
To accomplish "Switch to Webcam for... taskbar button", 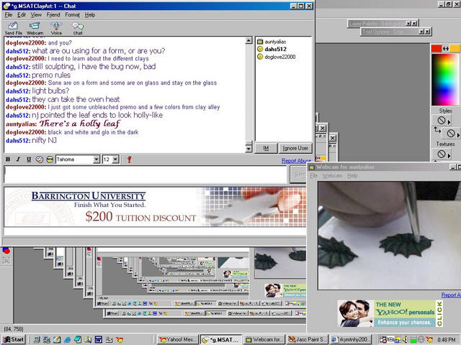I will point(264,339).
